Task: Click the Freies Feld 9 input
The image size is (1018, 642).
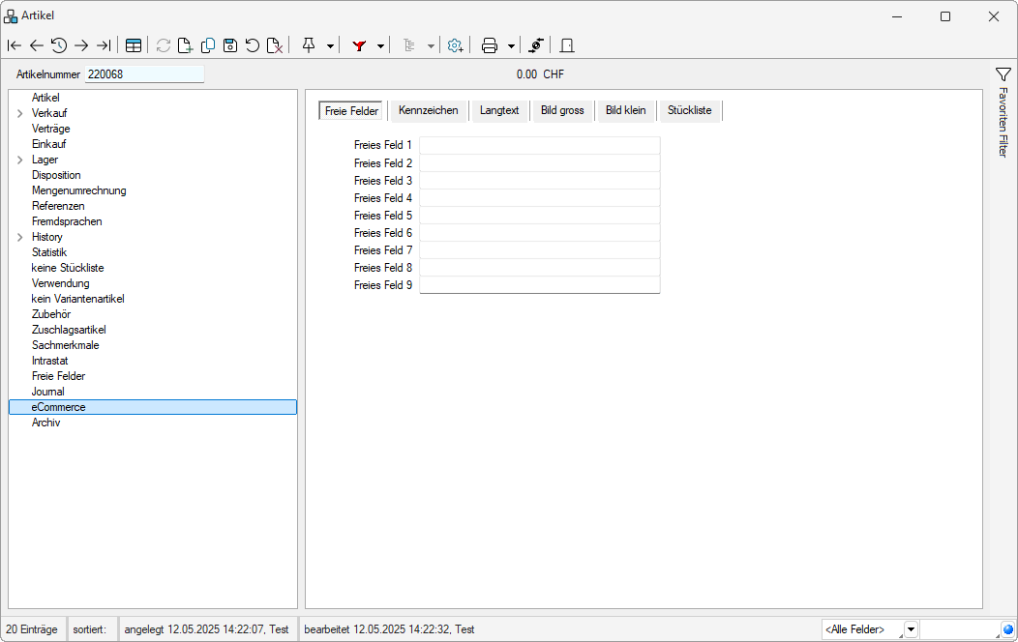Action: click(540, 285)
